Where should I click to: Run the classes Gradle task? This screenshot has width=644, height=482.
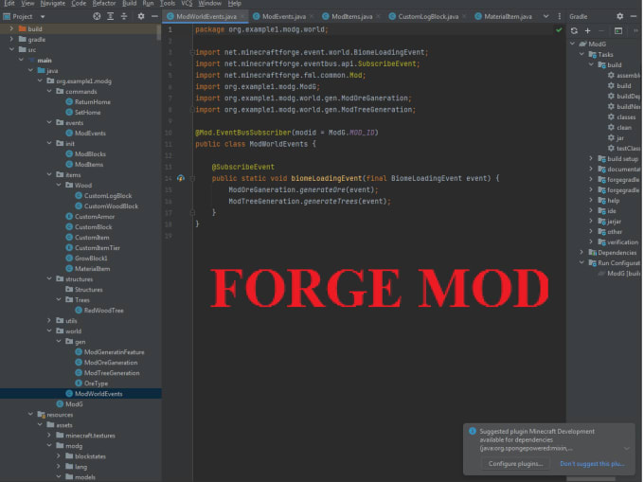[622, 117]
